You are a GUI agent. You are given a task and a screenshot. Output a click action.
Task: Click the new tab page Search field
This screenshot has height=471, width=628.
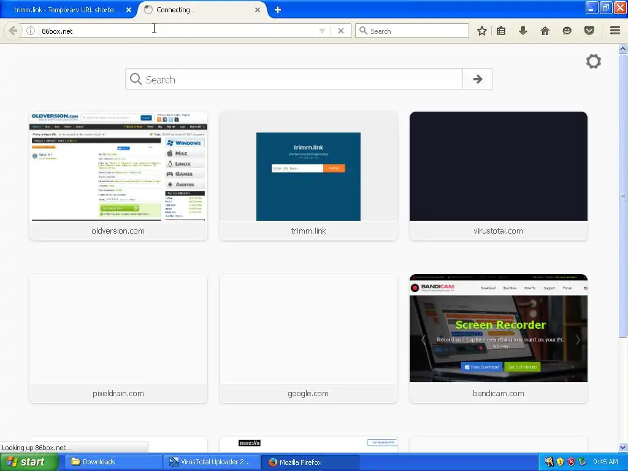294,79
